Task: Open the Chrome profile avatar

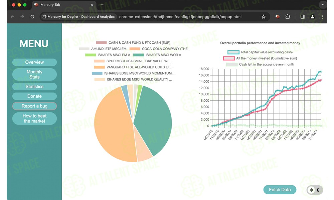Action: [x=313, y=17]
